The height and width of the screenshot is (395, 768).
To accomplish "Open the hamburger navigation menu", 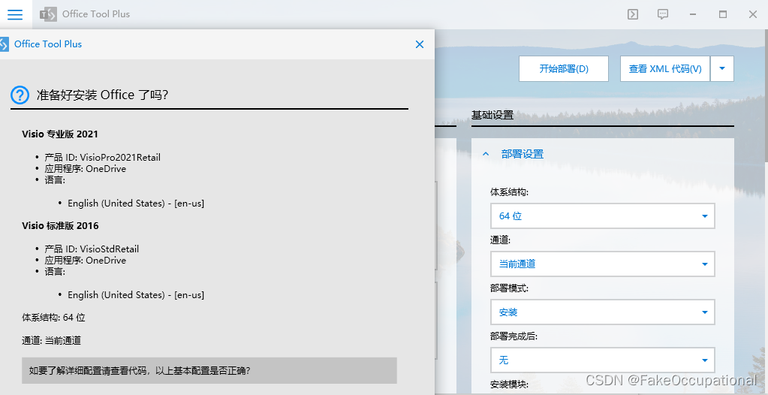I will coord(15,14).
